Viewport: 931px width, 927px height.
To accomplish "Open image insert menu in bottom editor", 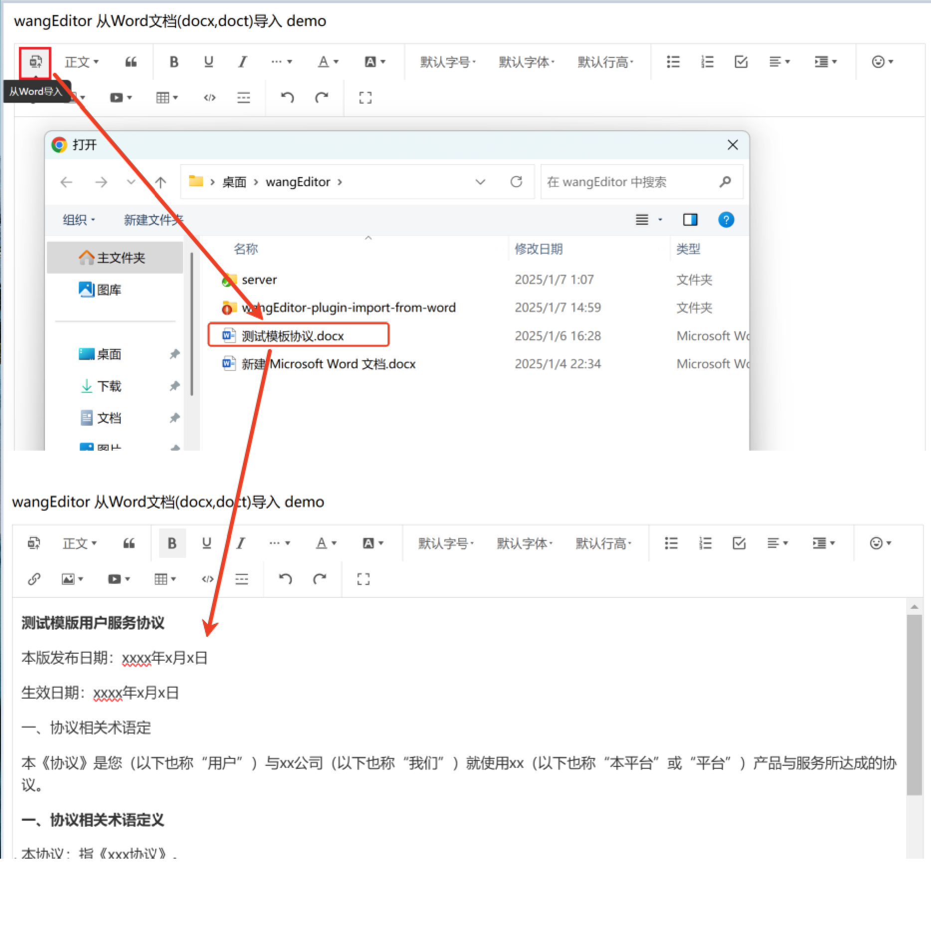I will pyautogui.click(x=72, y=579).
